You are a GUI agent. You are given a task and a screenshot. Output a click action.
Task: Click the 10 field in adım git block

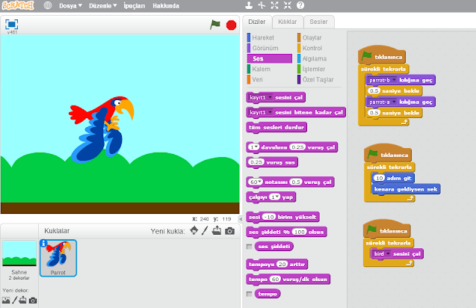(379, 178)
